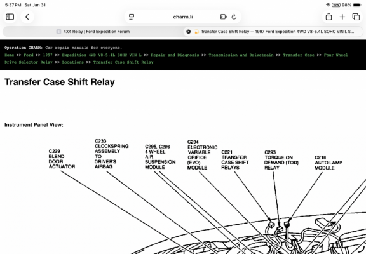Open the extensions icon in address bar

pos(224,17)
